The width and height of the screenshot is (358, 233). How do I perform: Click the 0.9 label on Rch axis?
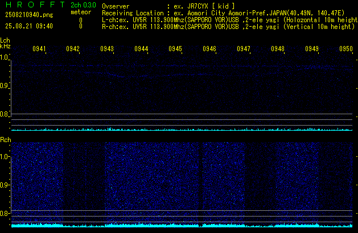4,185
